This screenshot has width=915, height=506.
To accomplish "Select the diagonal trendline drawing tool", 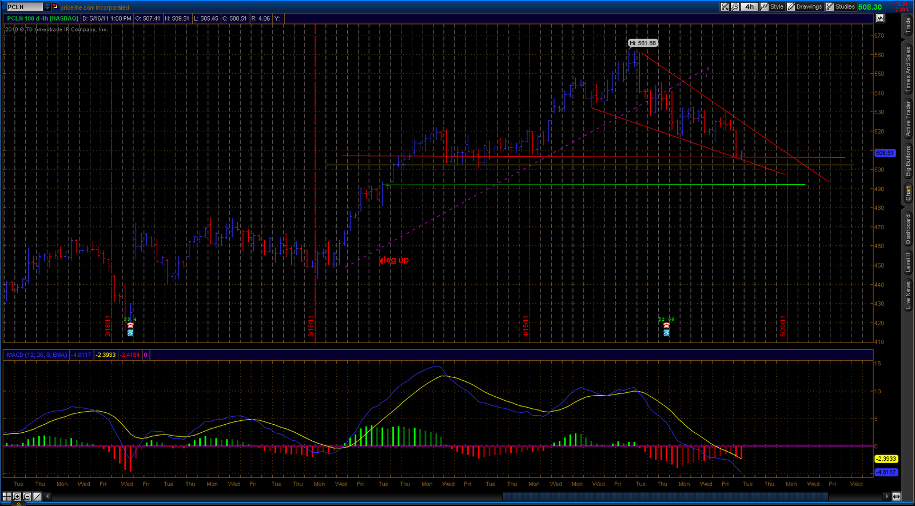I will click(x=38, y=496).
